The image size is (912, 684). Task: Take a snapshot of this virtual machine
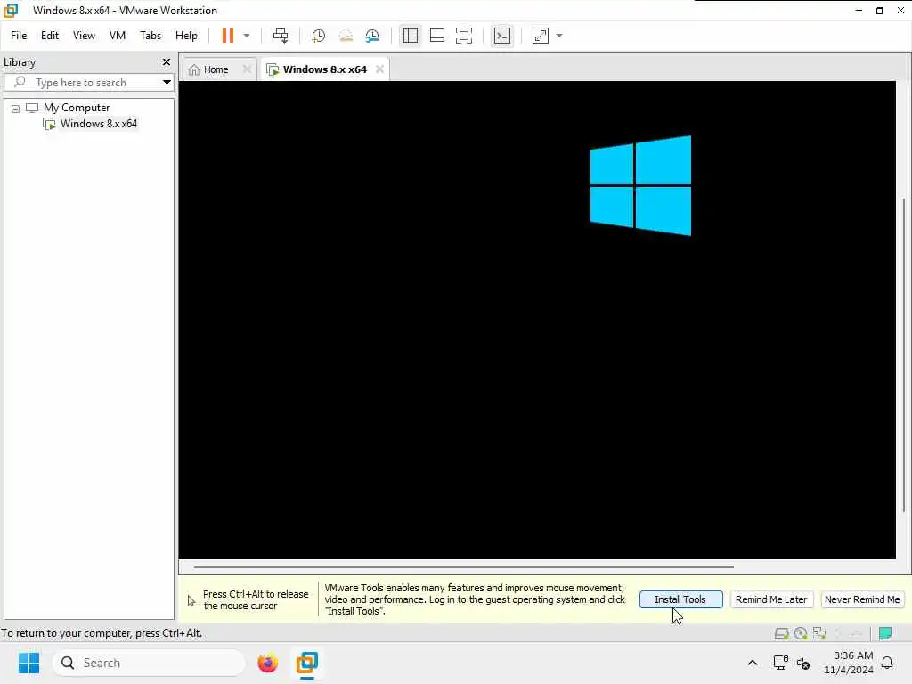[x=318, y=36]
